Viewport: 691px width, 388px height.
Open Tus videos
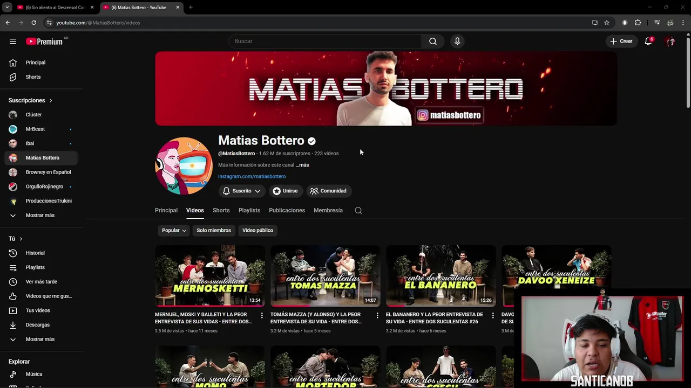click(41, 310)
